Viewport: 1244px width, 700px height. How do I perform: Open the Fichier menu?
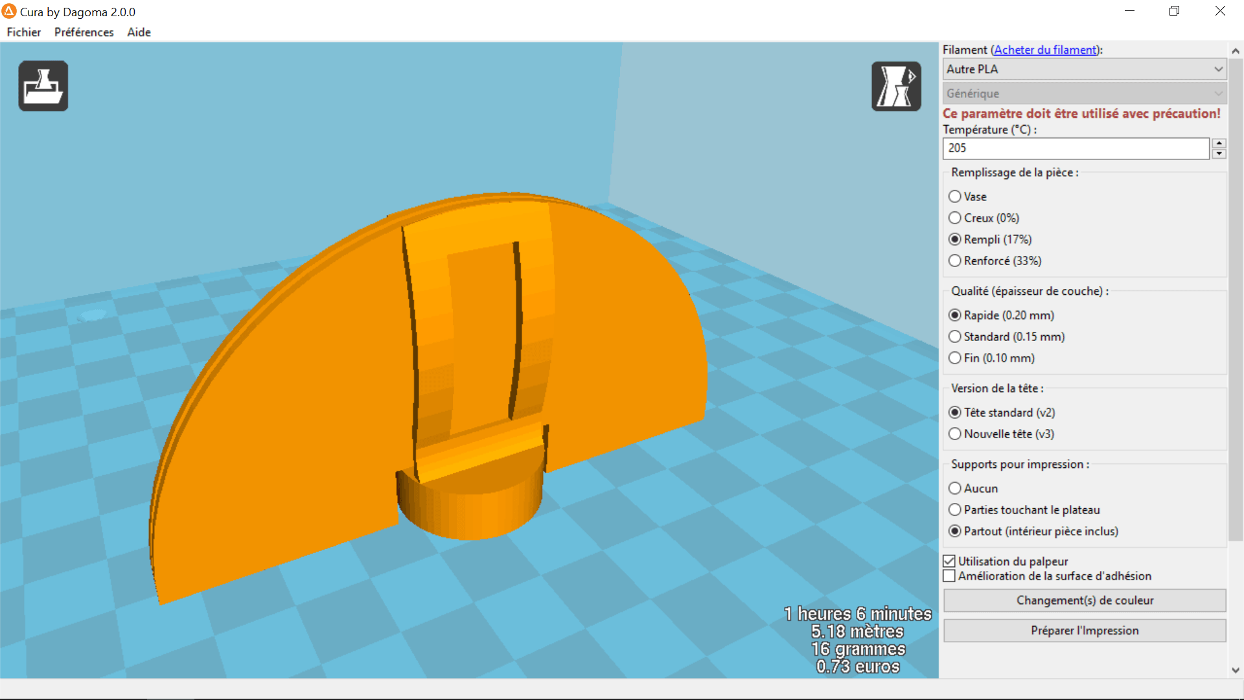pyautogui.click(x=24, y=32)
